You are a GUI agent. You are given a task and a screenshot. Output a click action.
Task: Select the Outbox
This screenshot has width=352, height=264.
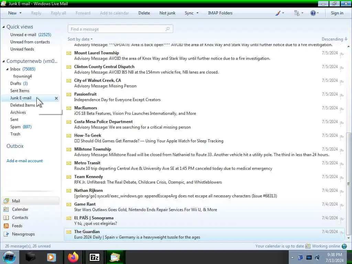[15, 146]
